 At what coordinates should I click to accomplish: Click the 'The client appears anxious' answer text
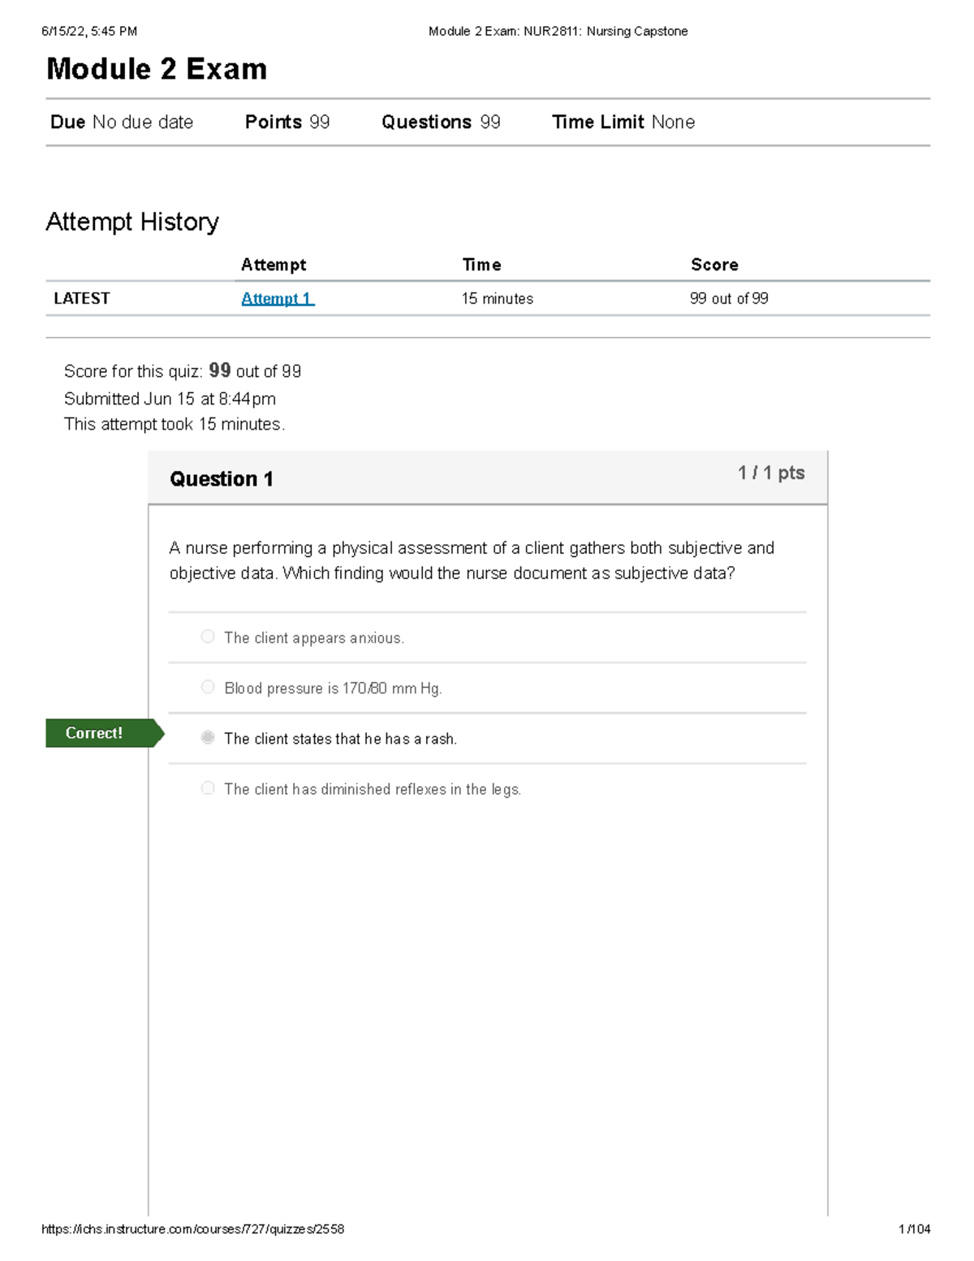click(314, 638)
